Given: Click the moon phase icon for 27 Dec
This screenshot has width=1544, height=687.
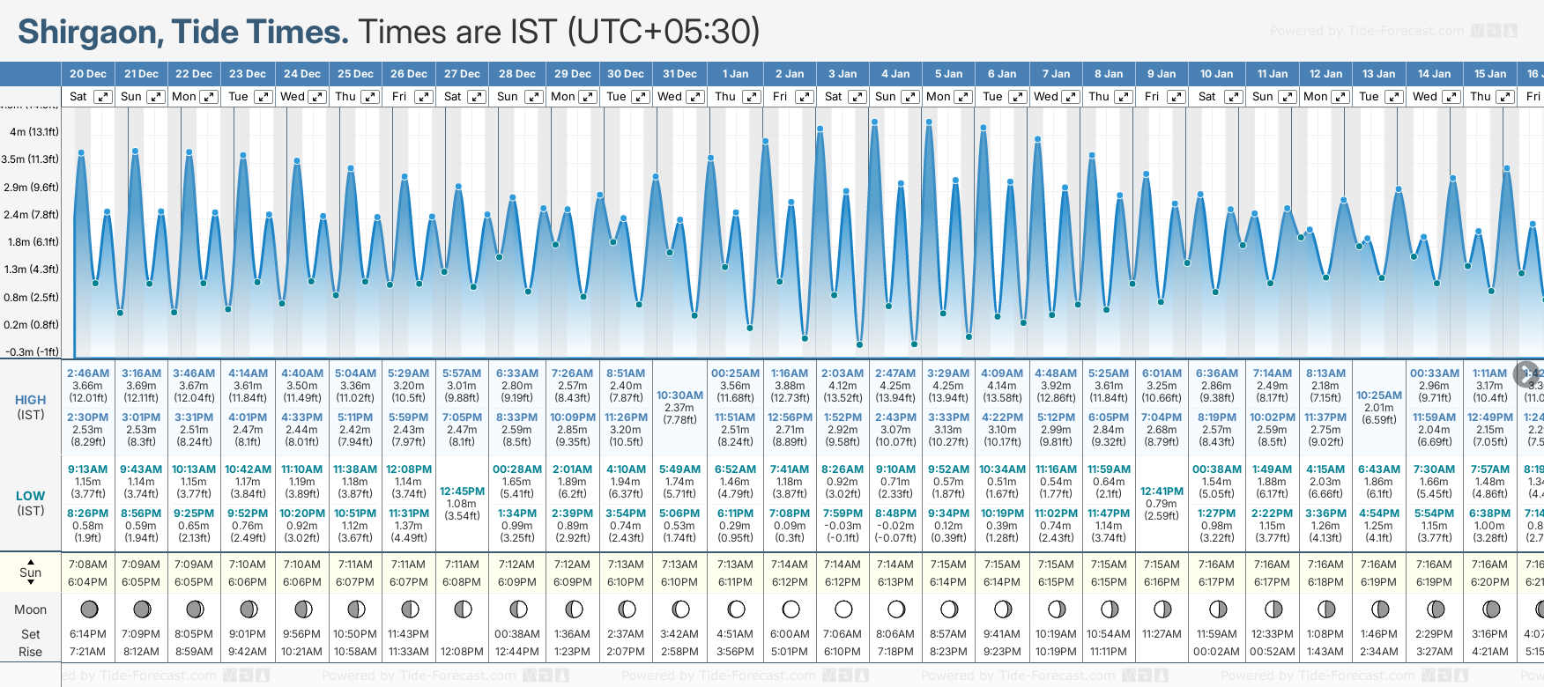Looking at the screenshot, I should pyautogui.click(x=462, y=609).
